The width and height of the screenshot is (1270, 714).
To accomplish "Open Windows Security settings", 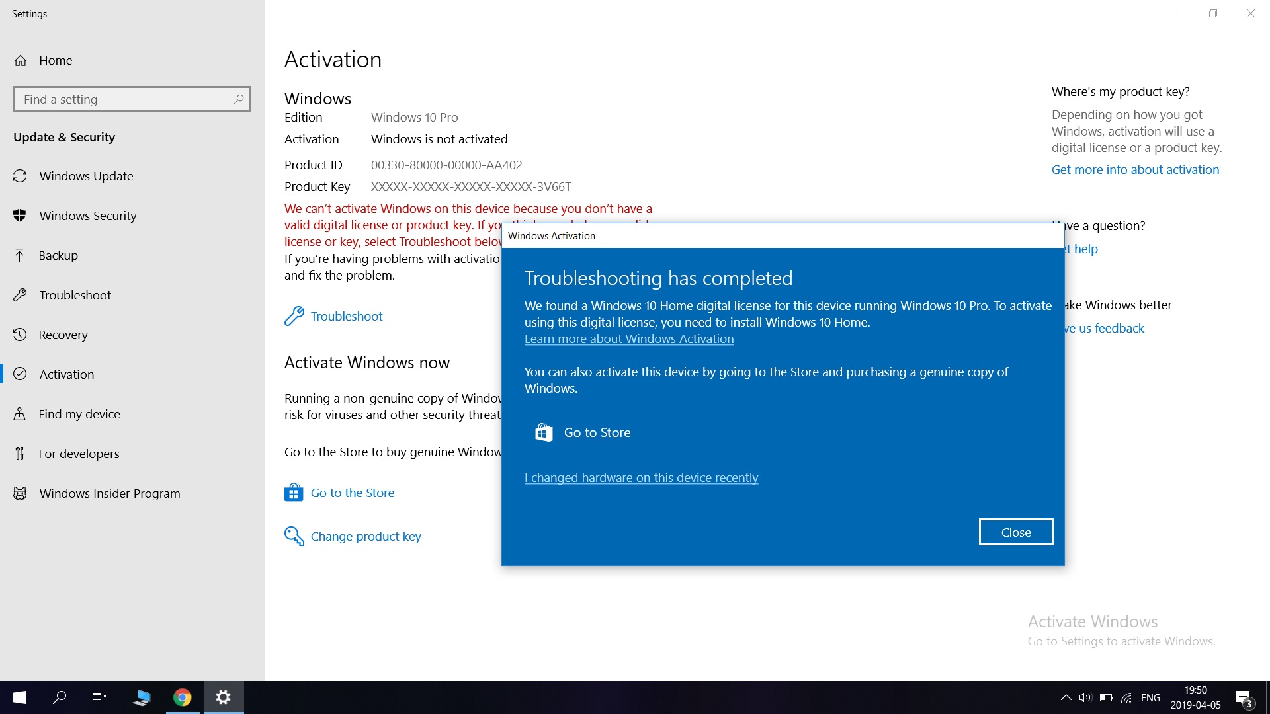I will point(88,216).
